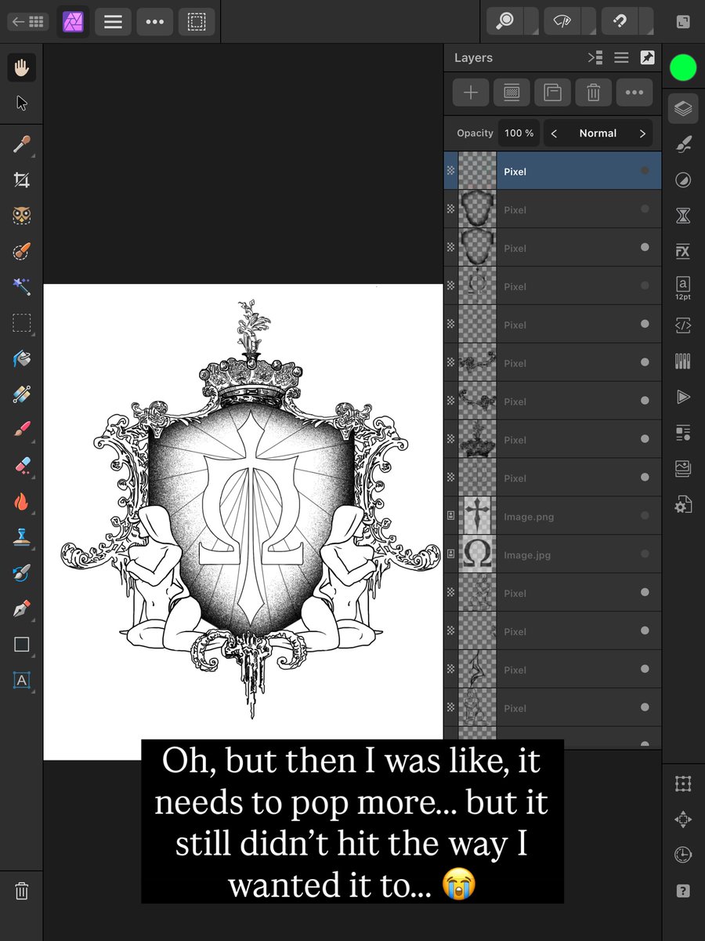Switch to the dashed-square Selections persona
Screen dimensions: 705x941
197,21
